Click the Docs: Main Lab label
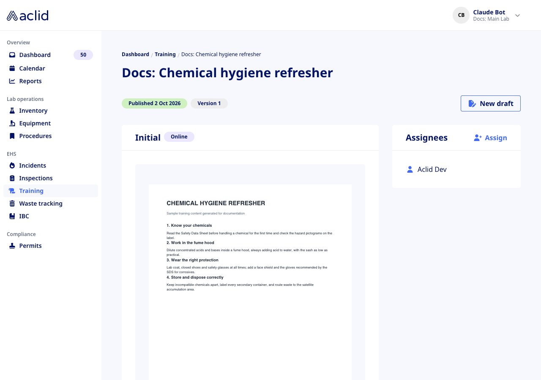The height and width of the screenshot is (380, 541). coord(491,19)
